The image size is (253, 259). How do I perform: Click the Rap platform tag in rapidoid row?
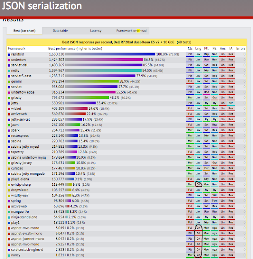[x=206, y=54]
